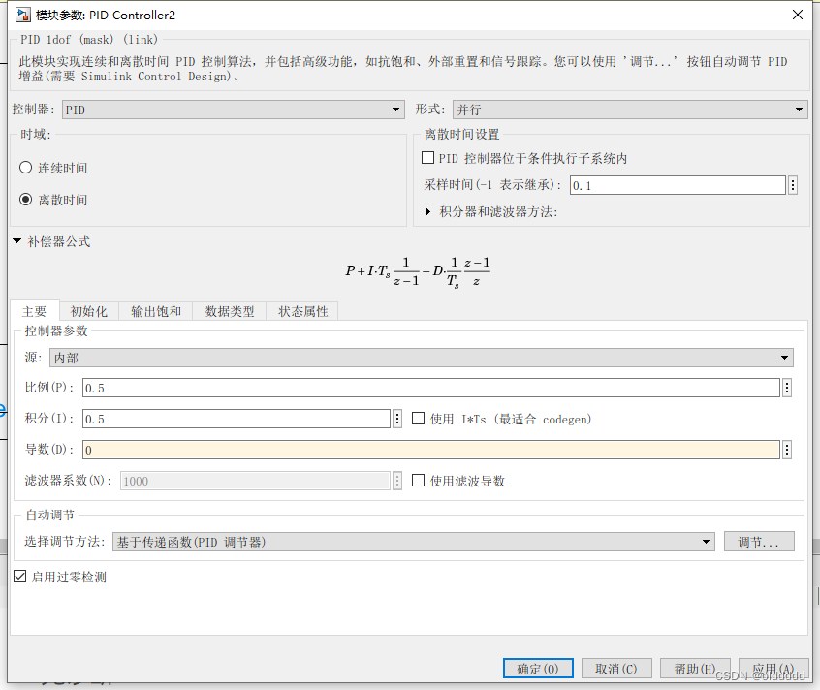Image resolution: width=820 pixels, height=690 pixels.
Task: Click the 帮助(H) button
Action: [695, 669]
